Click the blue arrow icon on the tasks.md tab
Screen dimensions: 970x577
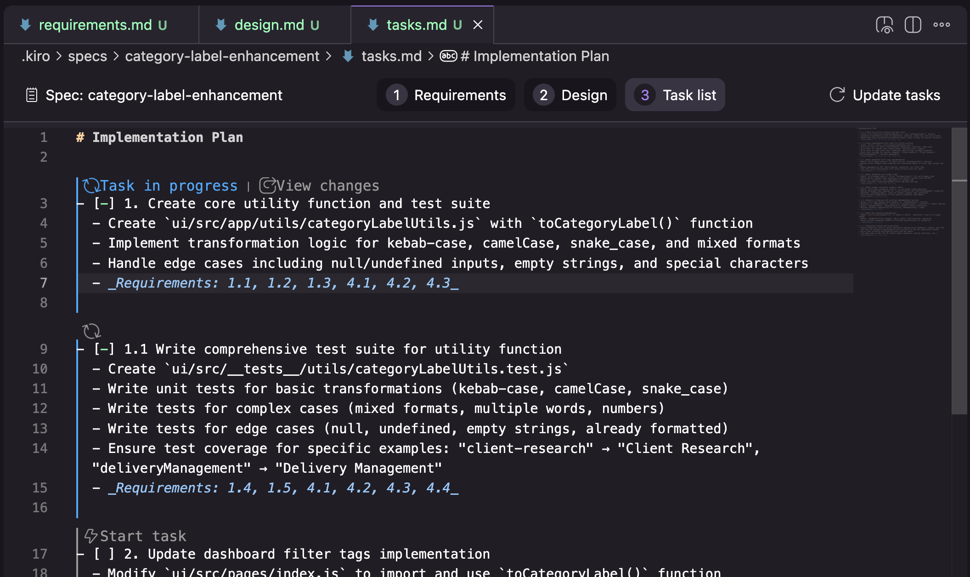(x=372, y=24)
